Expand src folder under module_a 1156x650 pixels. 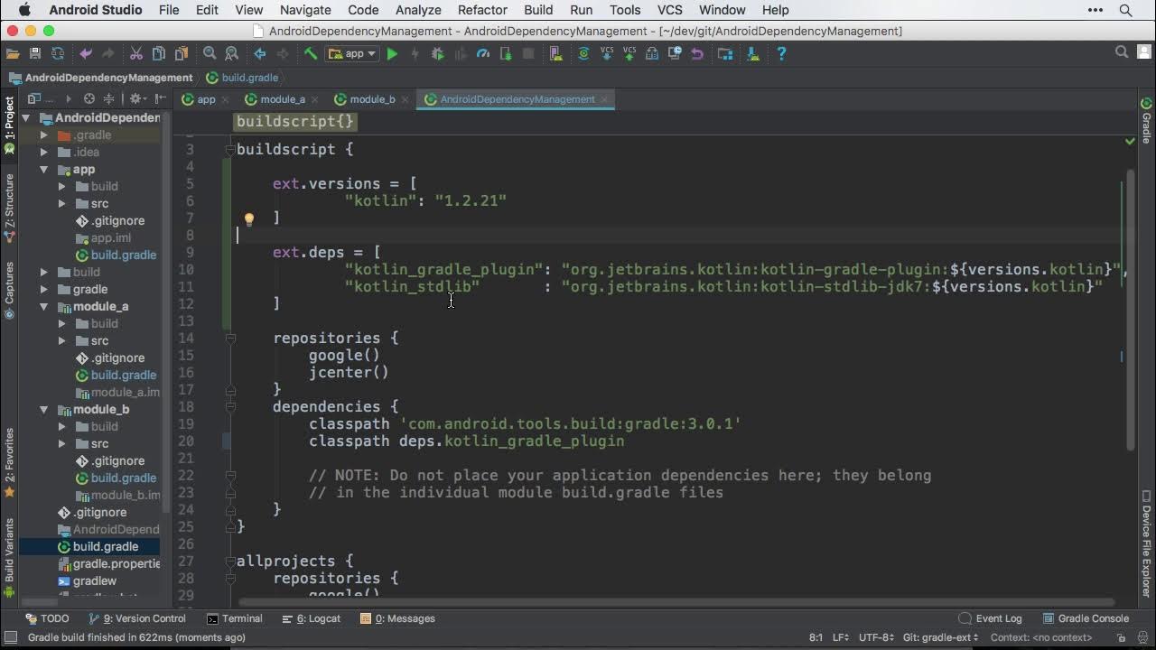point(61,341)
